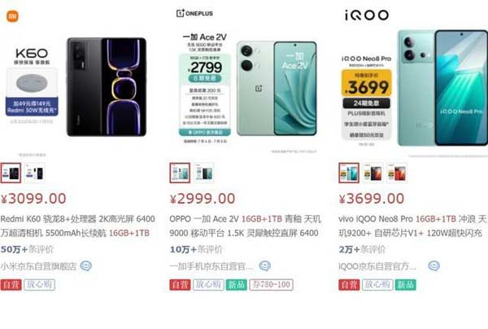488x329 pixels.
Task: Click the iQOO Neo8 Pro product image
Action: [442, 88]
